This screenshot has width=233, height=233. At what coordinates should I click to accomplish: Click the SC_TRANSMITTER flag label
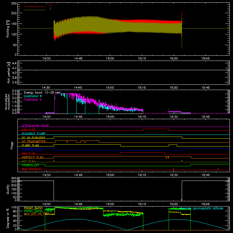pos(33,142)
